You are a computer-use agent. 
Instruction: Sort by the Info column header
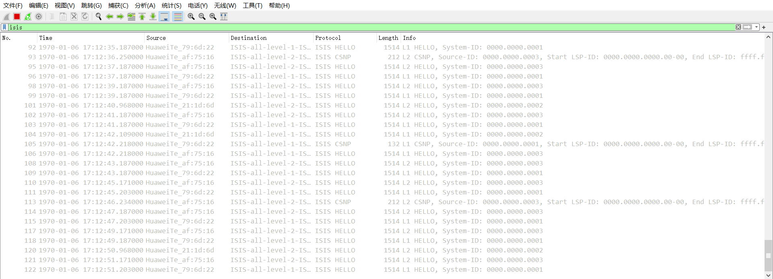583,38
